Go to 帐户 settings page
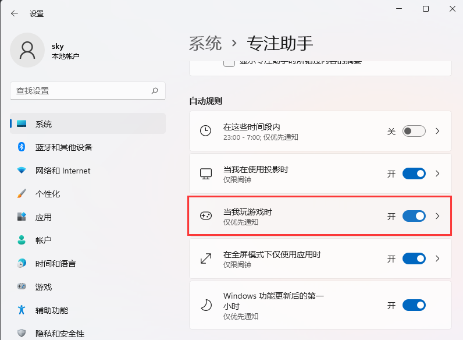This screenshot has height=340, width=463. tap(44, 240)
